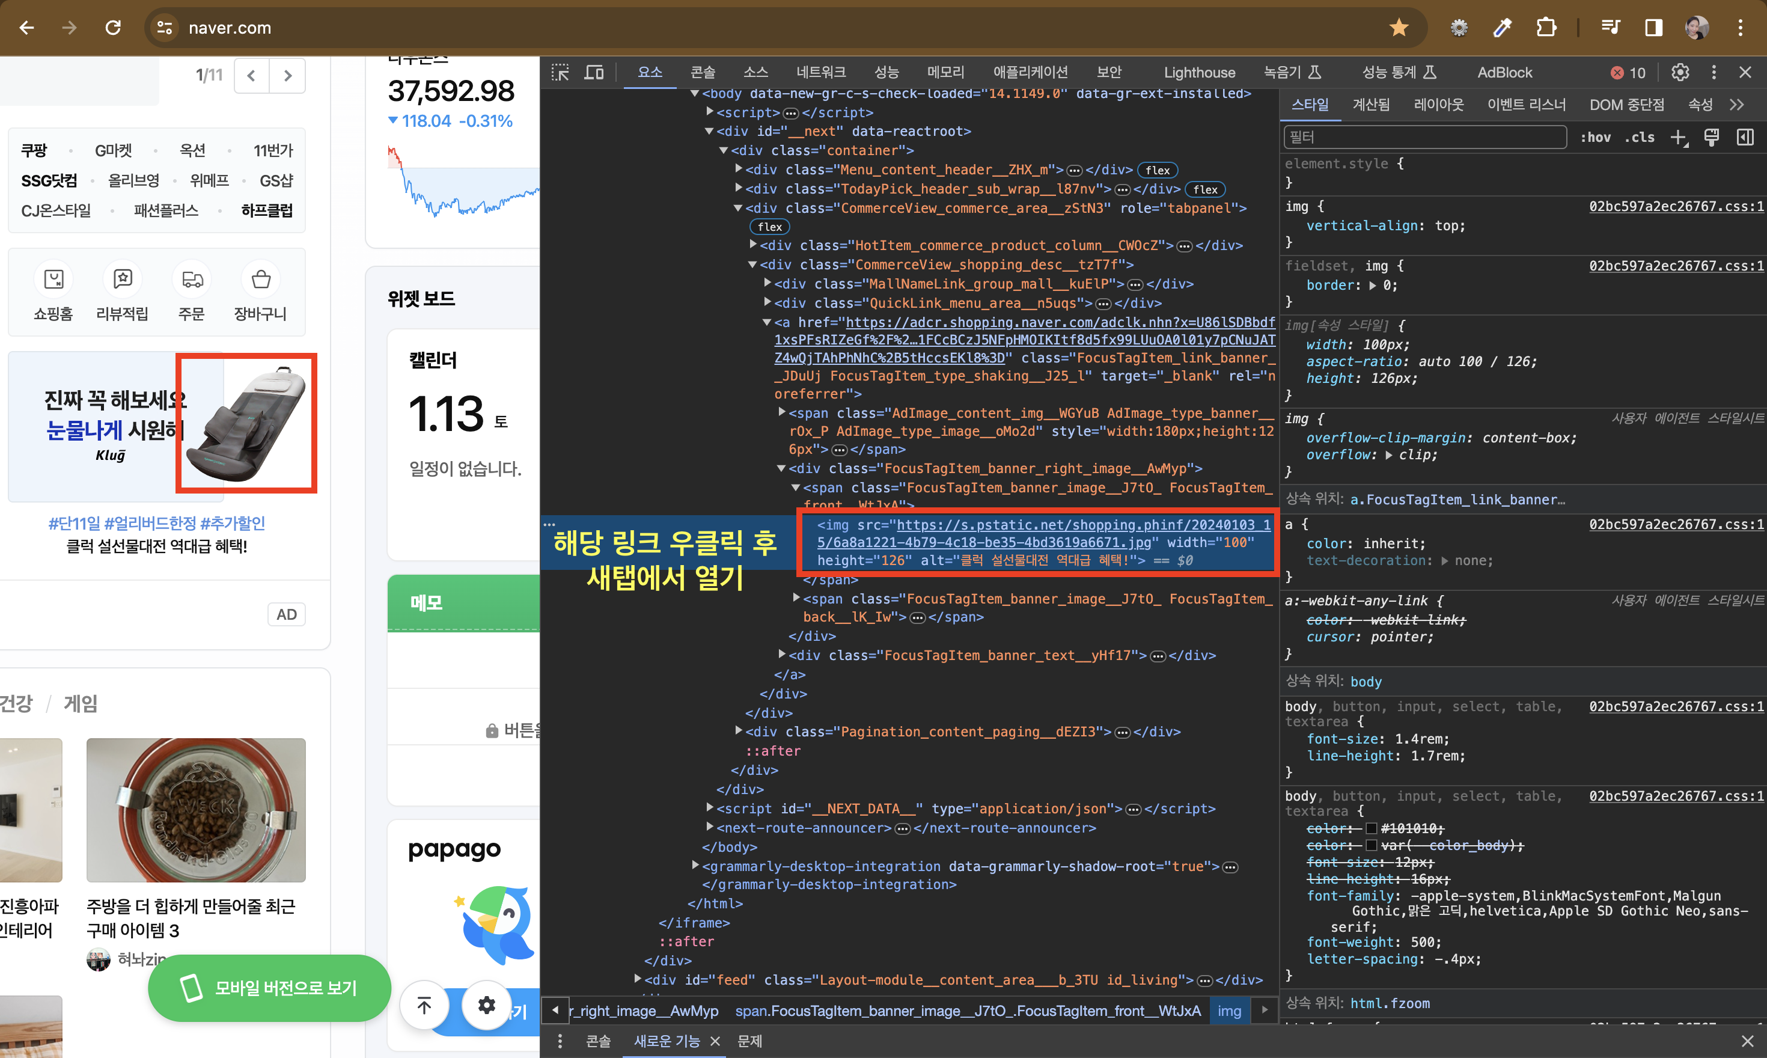This screenshot has height=1058, width=1767.
Task: Open the 02bc597a2ec26767.css:1 link for img rule
Action: click(1676, 206)
